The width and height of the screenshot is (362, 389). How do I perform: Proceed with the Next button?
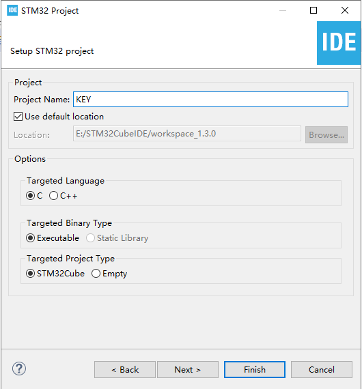click(188, 370)
